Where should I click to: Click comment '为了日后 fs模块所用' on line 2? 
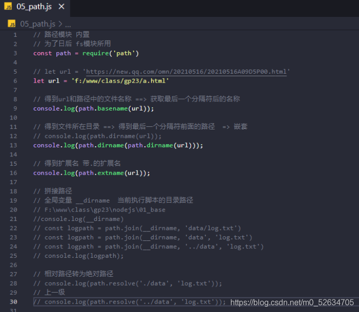(x=77, y=44)
